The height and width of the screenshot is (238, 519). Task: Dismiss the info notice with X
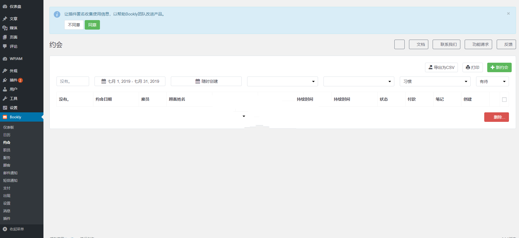pos(508,14)
